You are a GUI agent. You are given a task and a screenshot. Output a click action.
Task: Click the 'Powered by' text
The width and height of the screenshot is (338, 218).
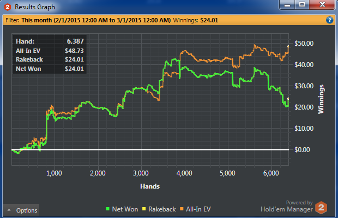(x=299, y=203)
